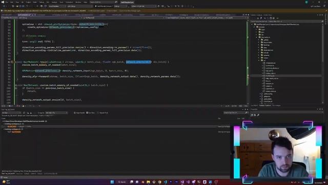Click the Solution Explorer home icon
Viewport: 328px width, 185px height.
258,18
